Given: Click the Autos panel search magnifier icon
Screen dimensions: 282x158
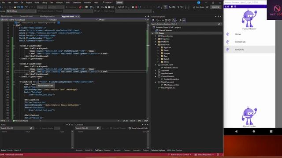Looking at the screenshot, I should click(31, 128).
